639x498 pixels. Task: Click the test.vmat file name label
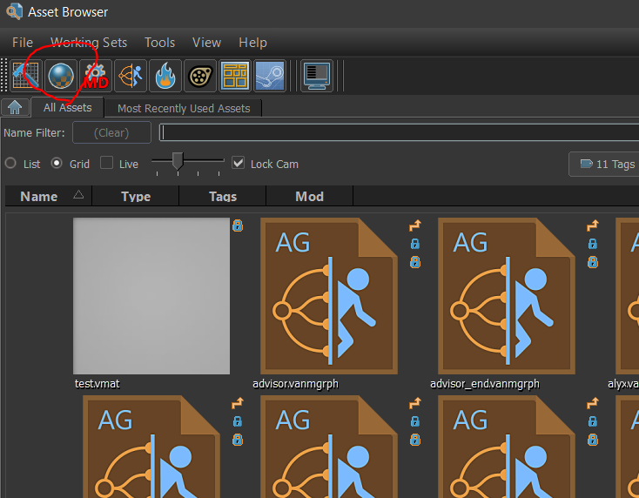98,383
